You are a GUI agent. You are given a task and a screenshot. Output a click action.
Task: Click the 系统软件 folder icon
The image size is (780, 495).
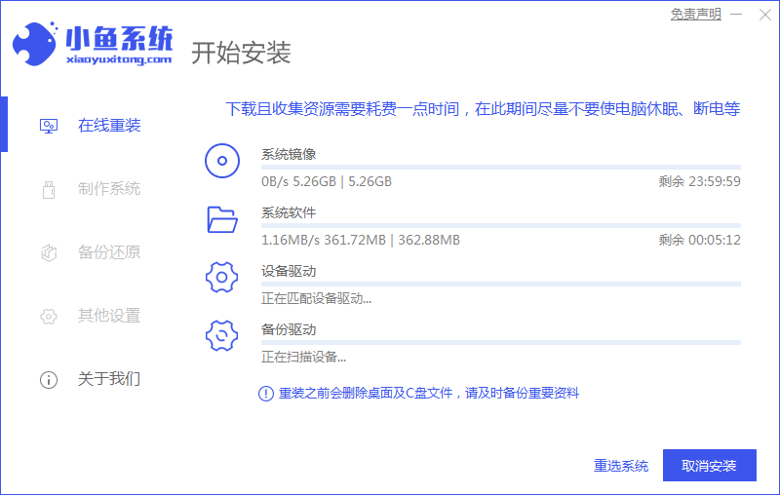(x=222, y=219)
